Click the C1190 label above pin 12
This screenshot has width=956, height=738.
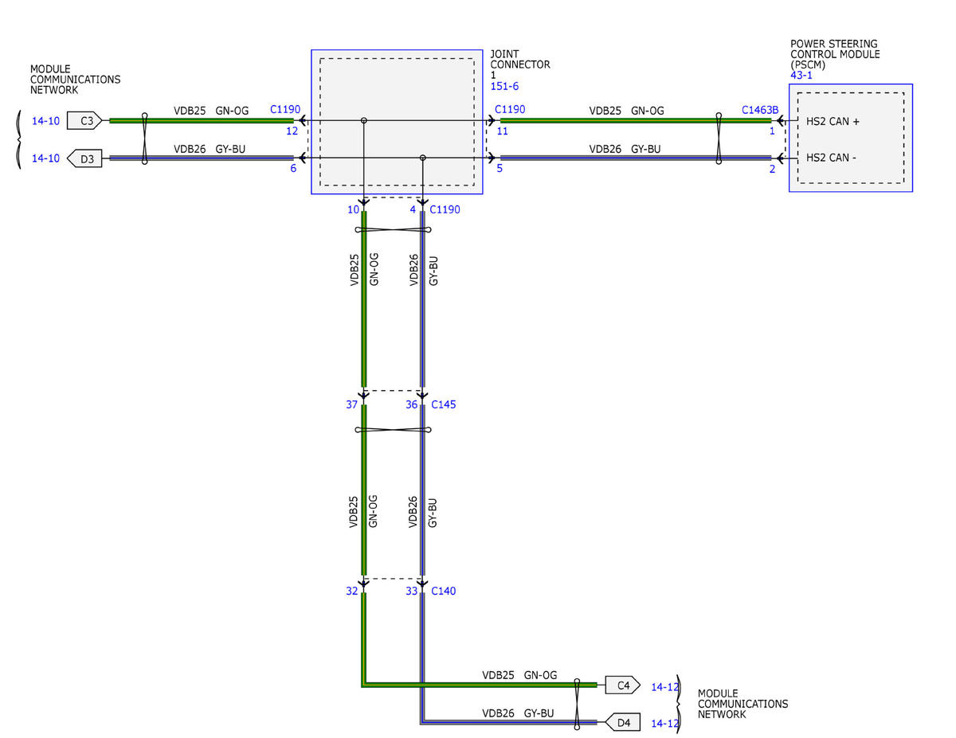(x=285, y=110)
